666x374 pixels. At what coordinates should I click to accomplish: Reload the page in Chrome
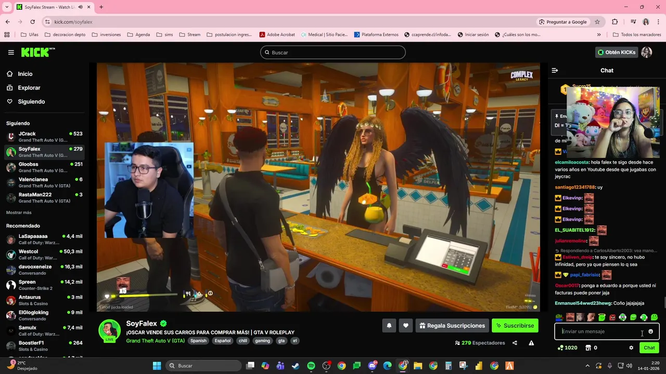(32, 22)
